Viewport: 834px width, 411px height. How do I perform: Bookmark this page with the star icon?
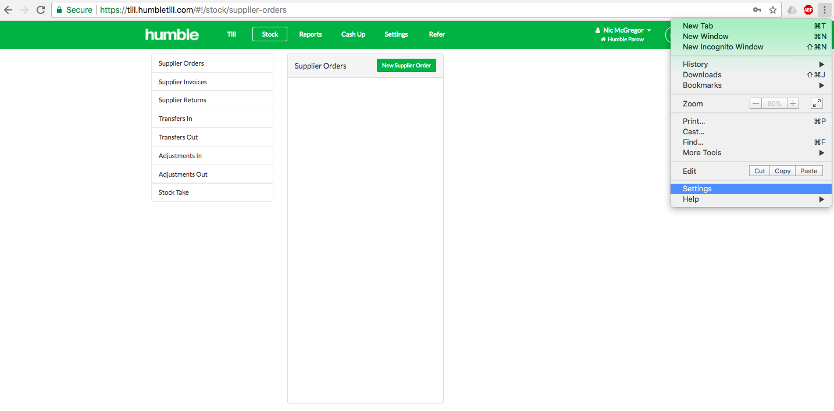(x=773, y=10)
